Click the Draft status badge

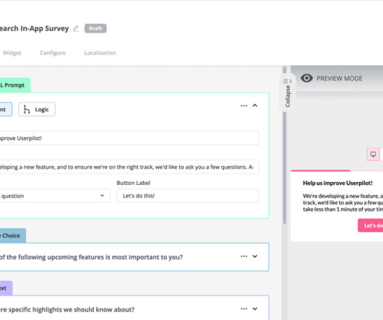[95, 28]
